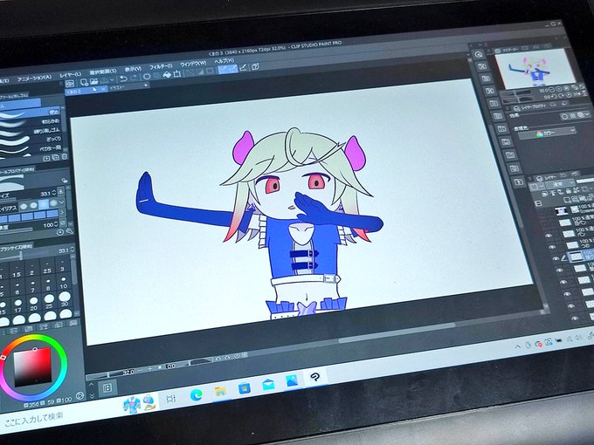
Task: Click the New file icon in command bar
Action: [x=85, y=82]
